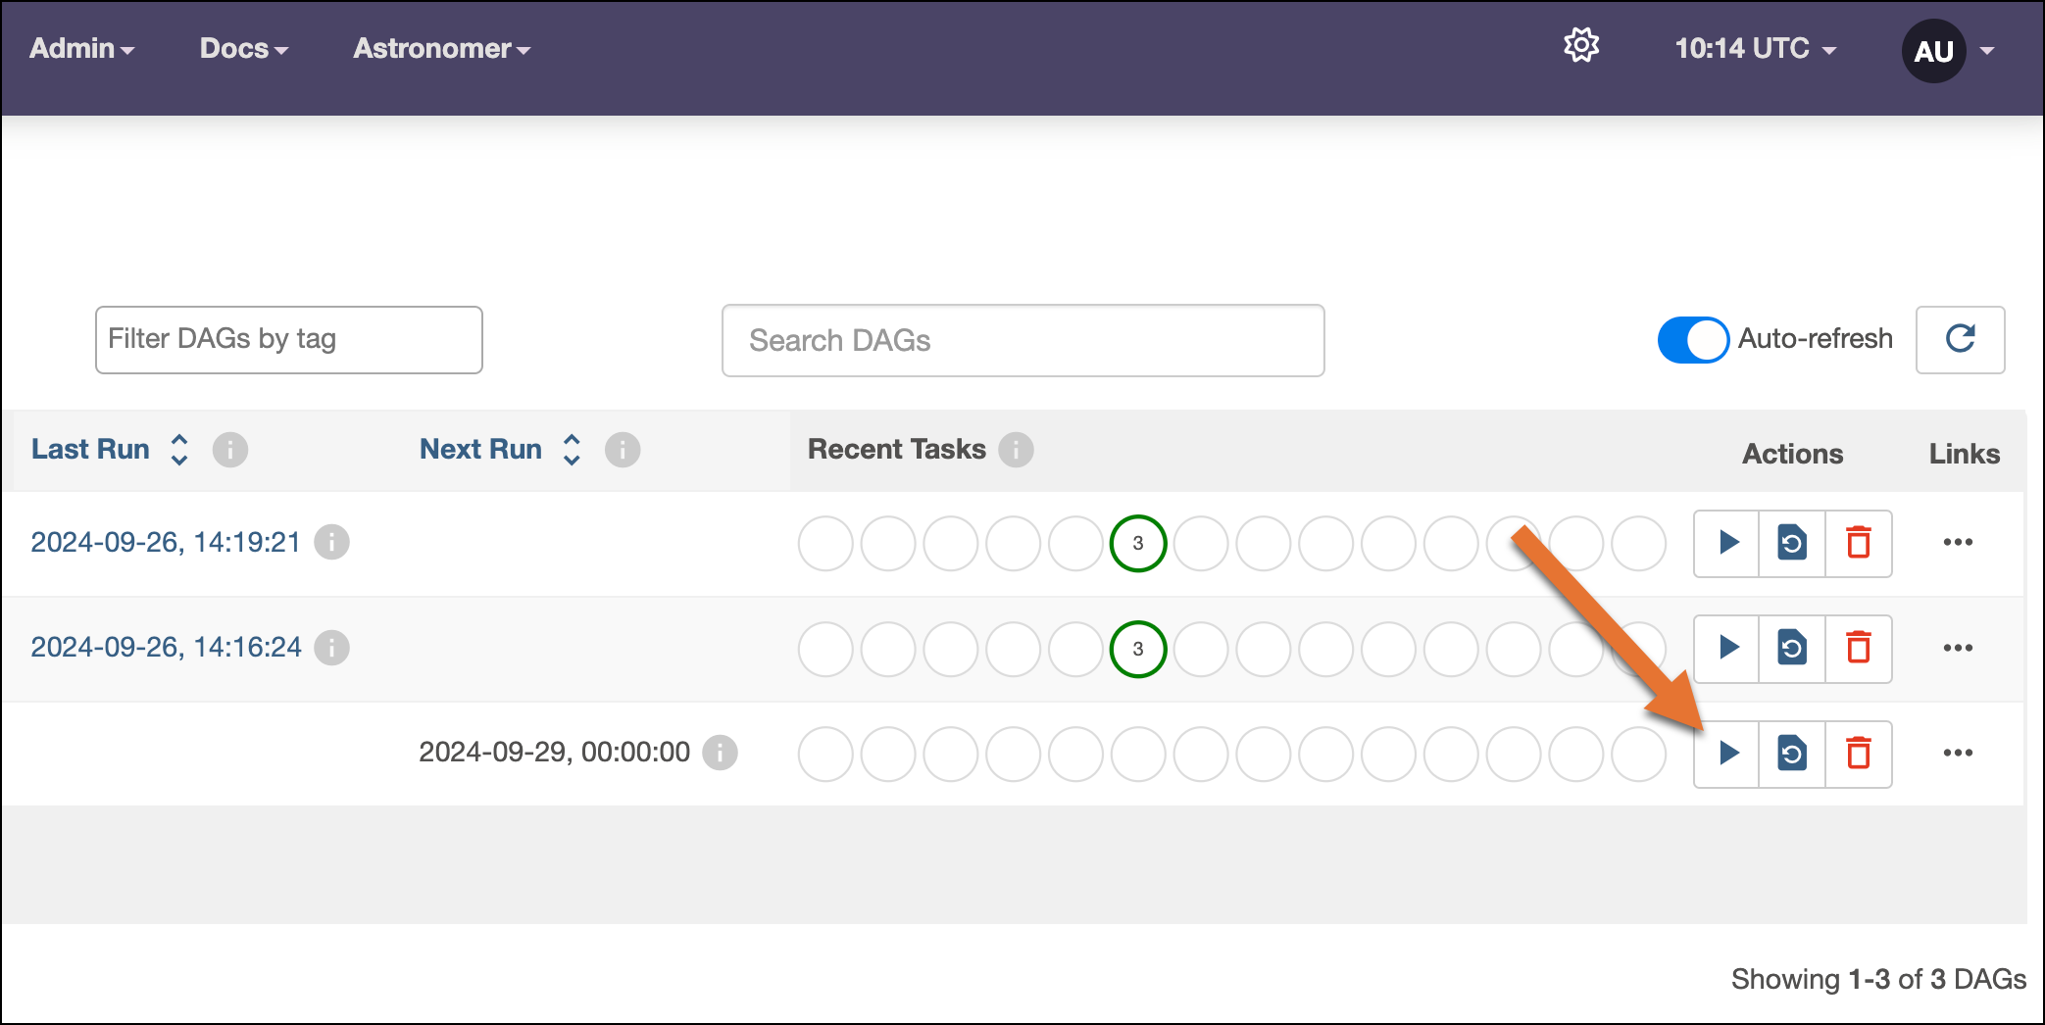
Task: Refresh the DAG list with the circular arrow icon
Action: coord(1959,339)
